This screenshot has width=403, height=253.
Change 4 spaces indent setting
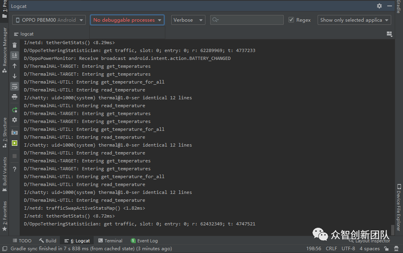[370, 249]
